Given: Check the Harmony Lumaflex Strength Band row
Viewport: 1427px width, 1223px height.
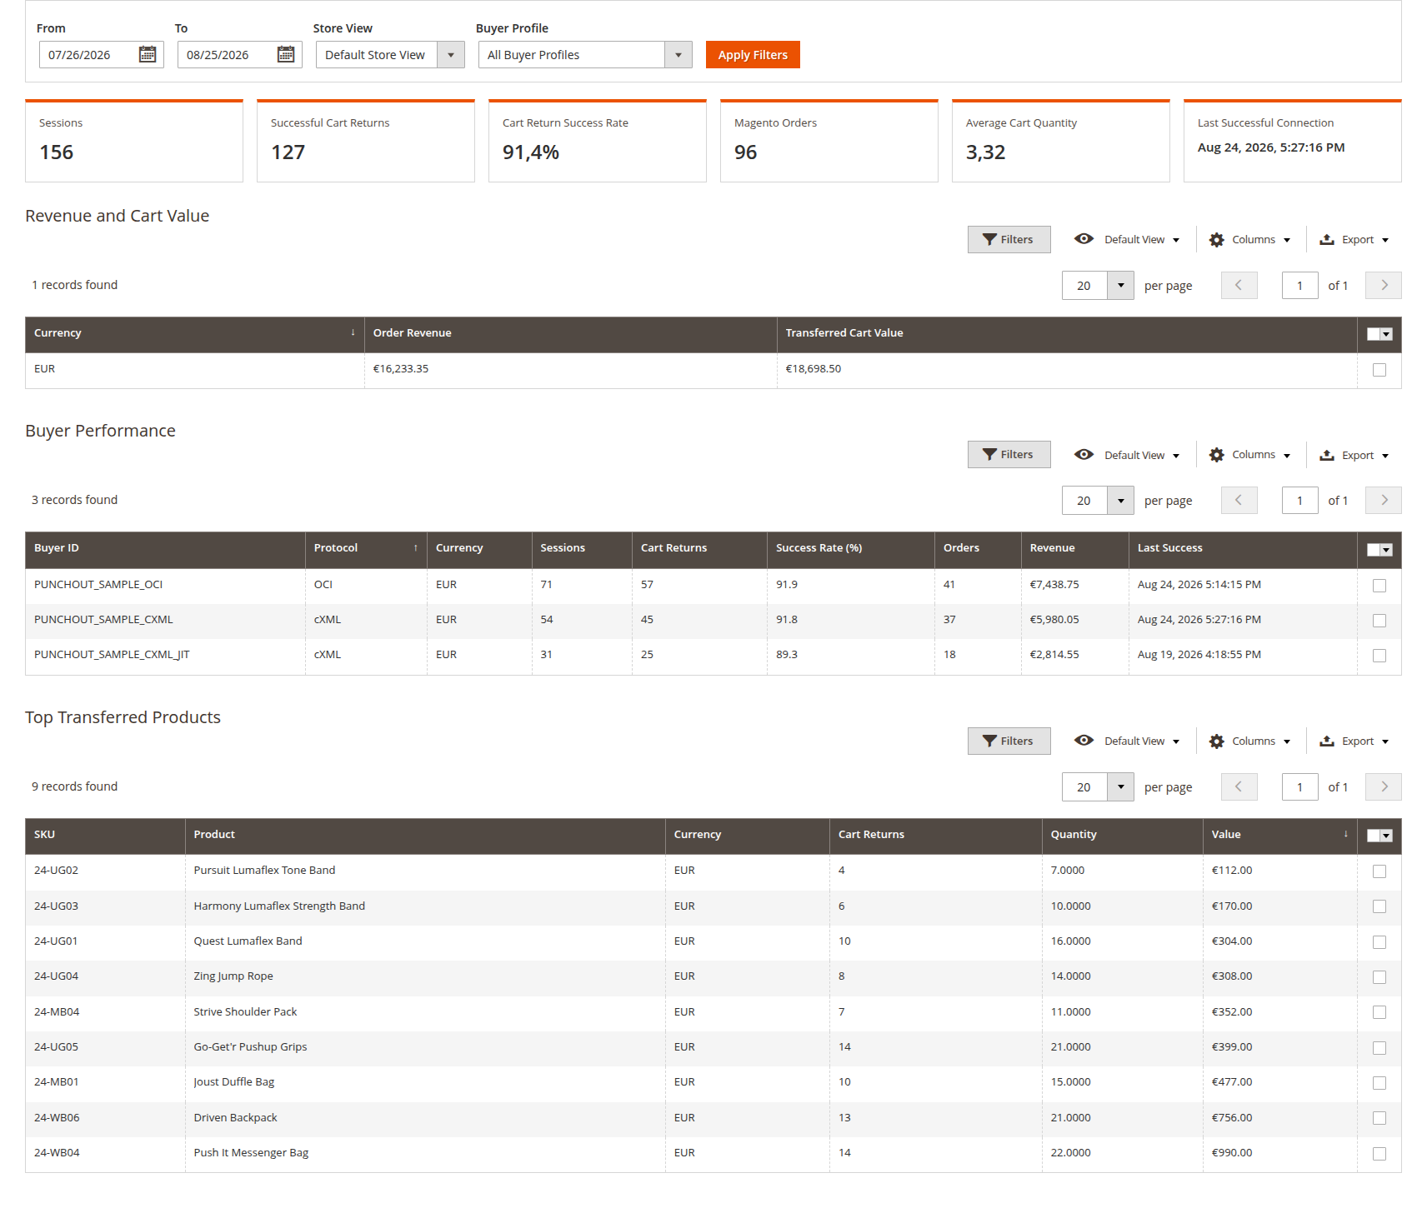Looking at the screenshot, I should tap(1379, 906).
